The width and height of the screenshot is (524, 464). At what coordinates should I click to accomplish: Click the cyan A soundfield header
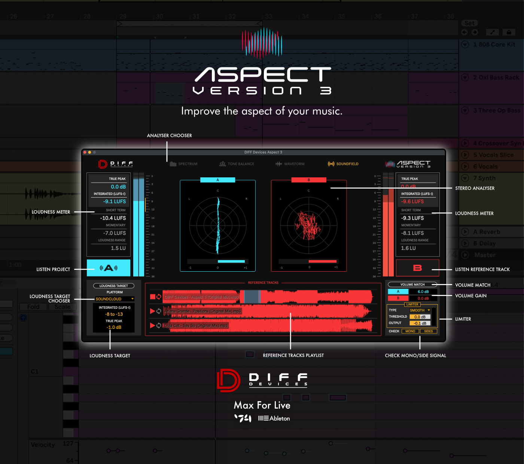pyautogui.click(x=217, y=180)
